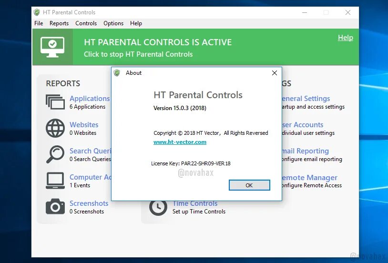Open the www.ht-vector.com link
This screenshot has height=263, width=388.
[180, 142]
